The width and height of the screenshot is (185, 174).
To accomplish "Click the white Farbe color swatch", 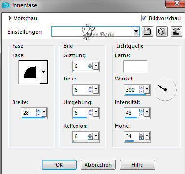I will pyautogui.click(x=135, y=67).
